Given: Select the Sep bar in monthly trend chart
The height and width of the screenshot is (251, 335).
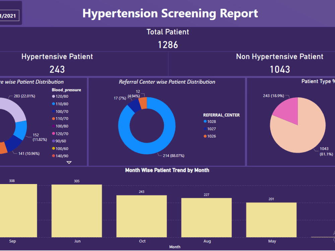Looking at the screenshot, I should click(18, 211).
